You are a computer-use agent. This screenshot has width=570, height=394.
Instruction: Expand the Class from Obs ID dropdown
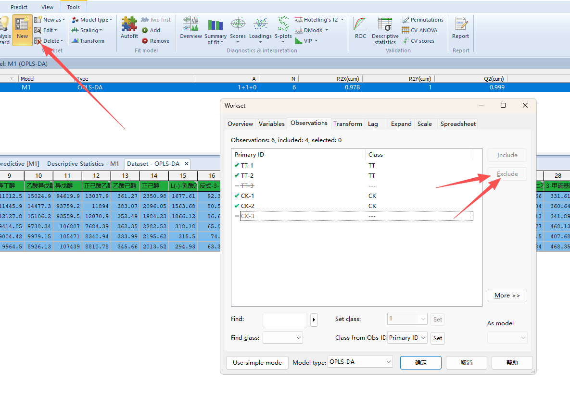407,338
